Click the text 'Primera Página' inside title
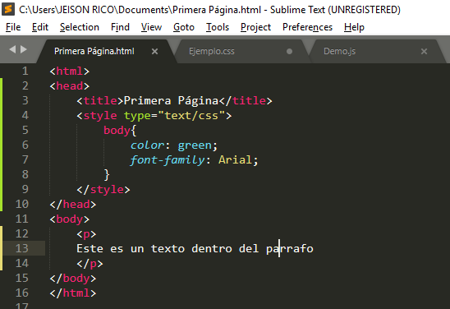The height and width of the screenshot is (309, 450). click(x=171, y=100)
